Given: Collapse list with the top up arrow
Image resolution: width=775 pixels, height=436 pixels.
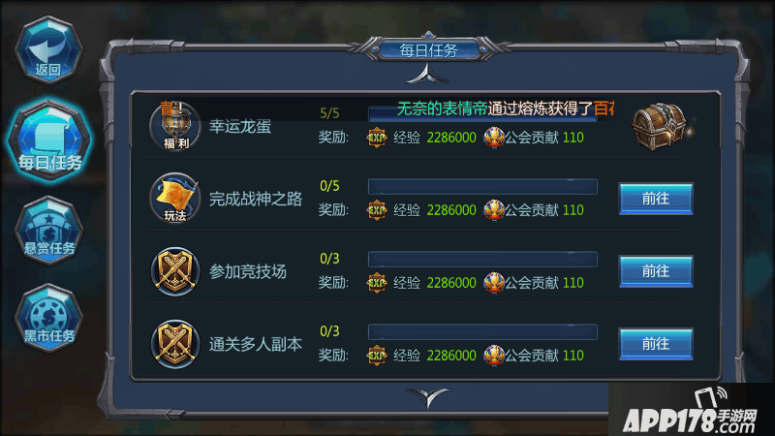Looking at the screenshot, I should [427, 75].
